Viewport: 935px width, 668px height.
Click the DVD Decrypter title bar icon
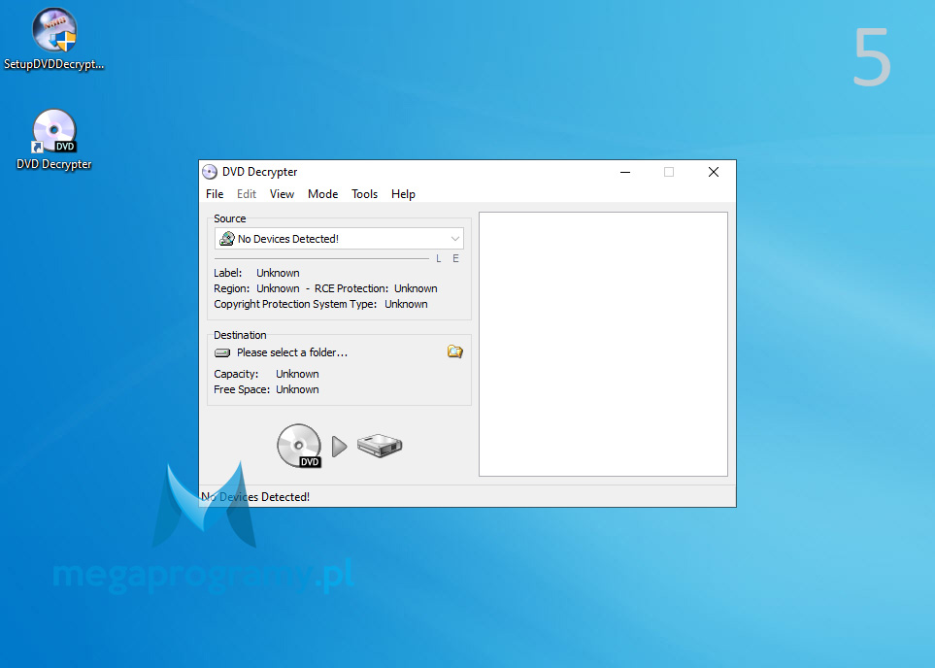[210, 172]
